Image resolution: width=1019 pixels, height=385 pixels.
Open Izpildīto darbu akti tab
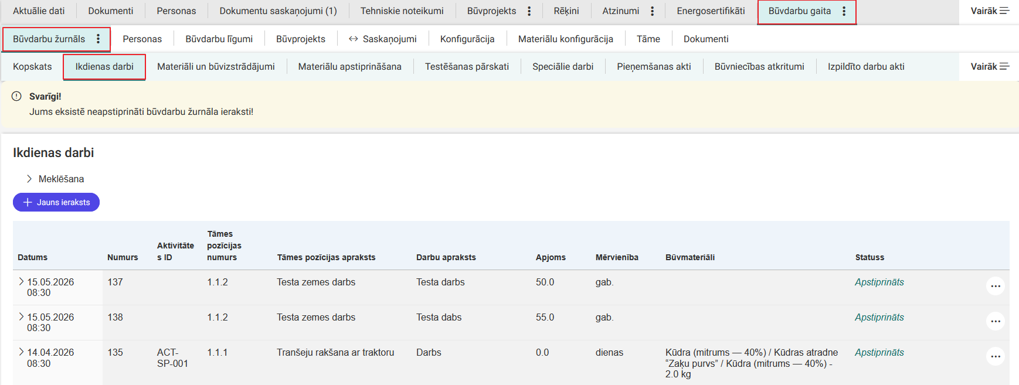(x=866, y=66)
